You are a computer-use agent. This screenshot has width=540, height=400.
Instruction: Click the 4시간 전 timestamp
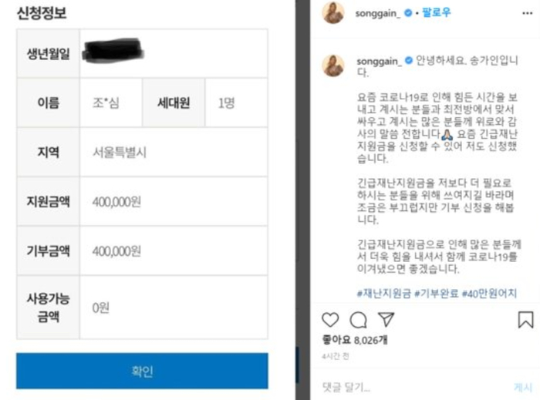[335, 356]
